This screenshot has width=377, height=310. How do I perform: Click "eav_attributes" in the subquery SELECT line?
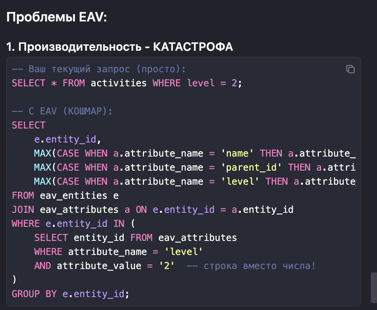click(197, 238)
